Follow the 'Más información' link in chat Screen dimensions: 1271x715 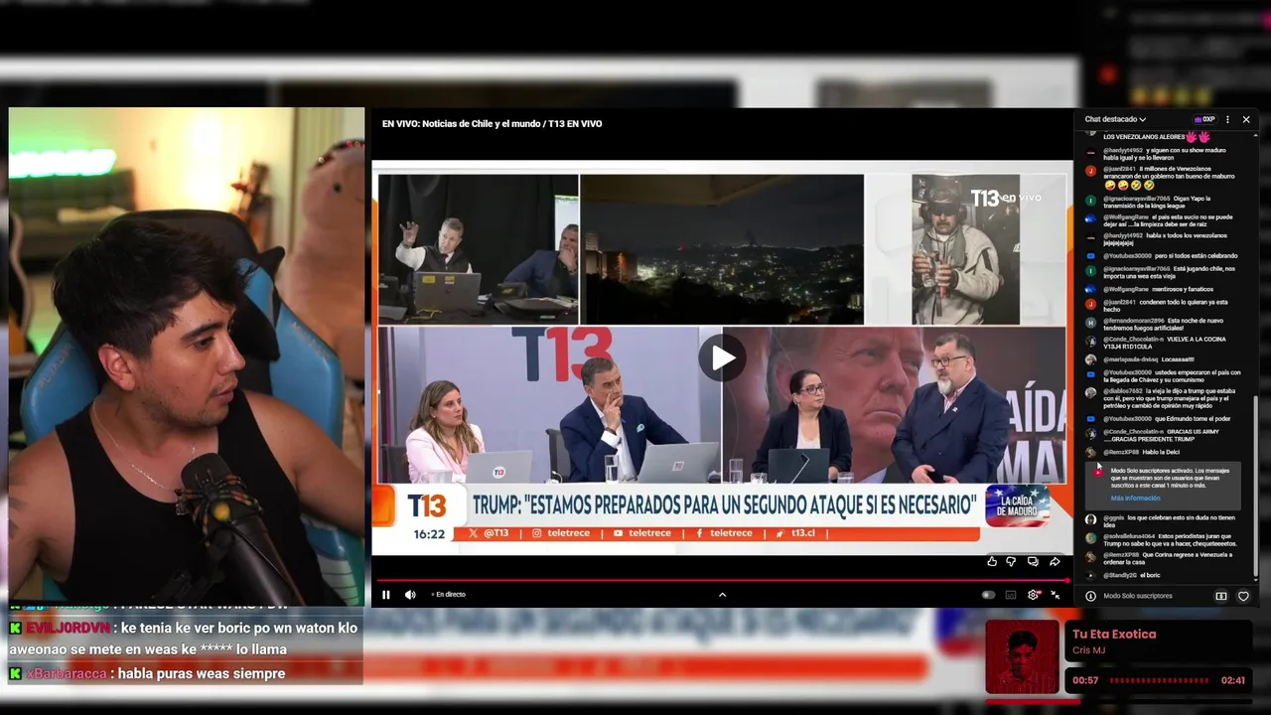[1135, 499]
